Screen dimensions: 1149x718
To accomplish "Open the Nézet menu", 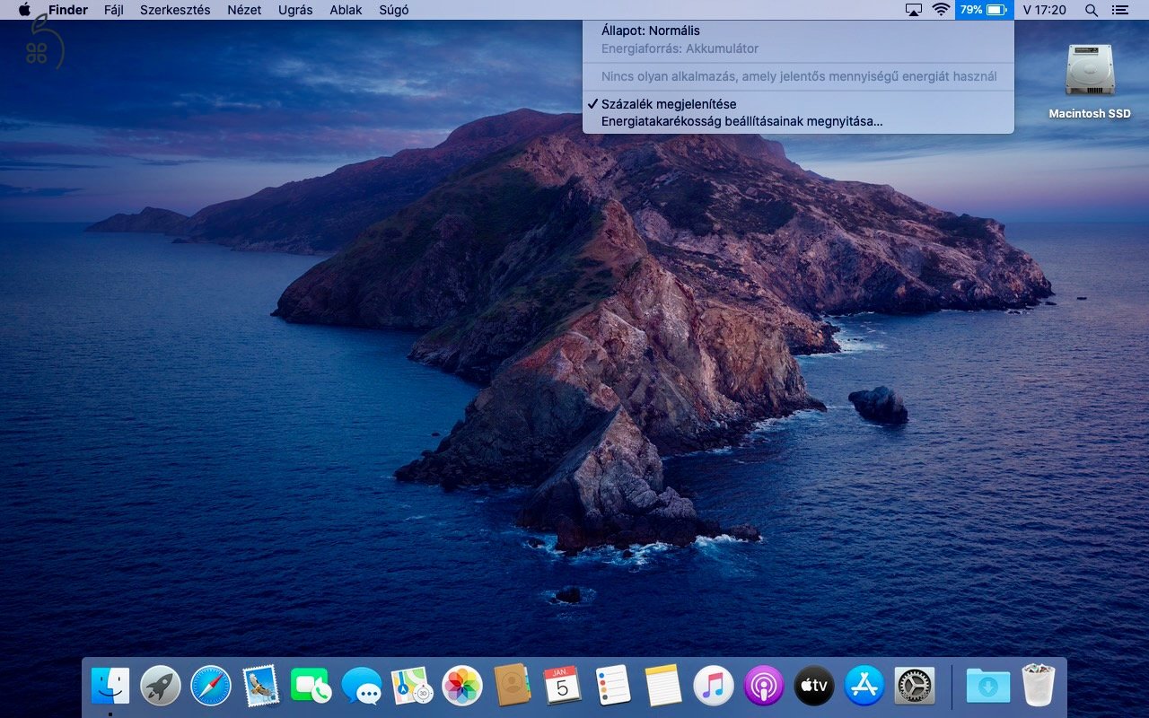I will (x=244, y=10).
